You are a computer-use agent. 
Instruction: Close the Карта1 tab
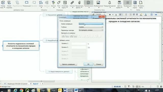coord(43,84)
